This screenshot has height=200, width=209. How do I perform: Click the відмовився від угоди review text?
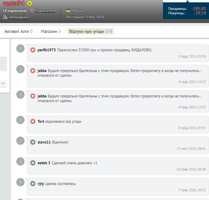(63, 122)
